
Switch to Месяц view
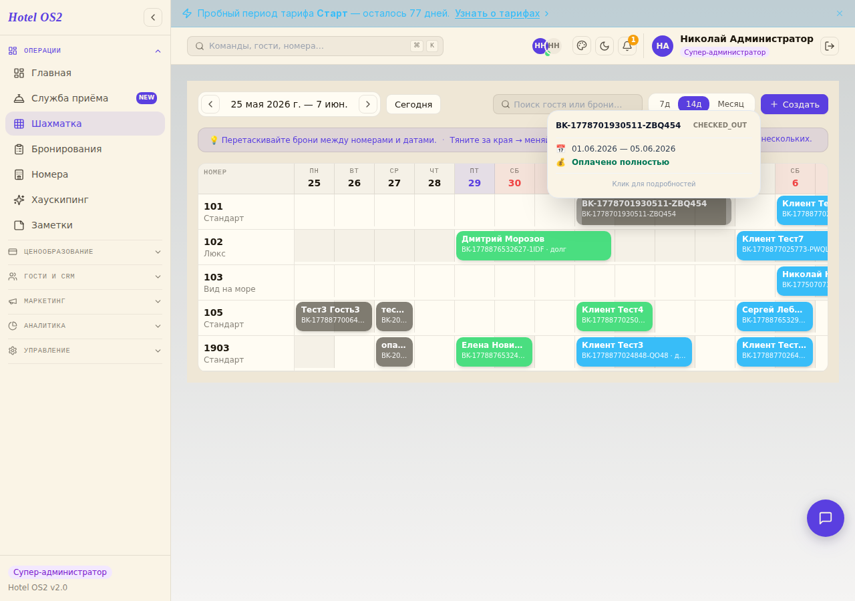[x=731, y=104]
